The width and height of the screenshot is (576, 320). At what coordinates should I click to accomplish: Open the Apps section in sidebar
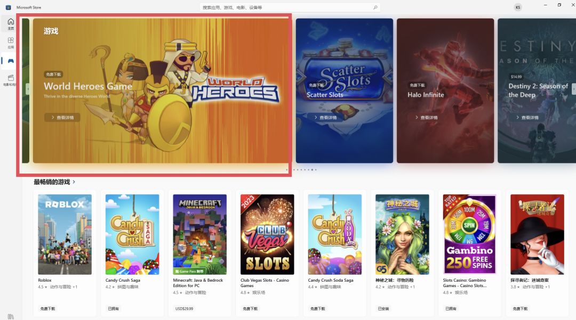coord(11,43)
